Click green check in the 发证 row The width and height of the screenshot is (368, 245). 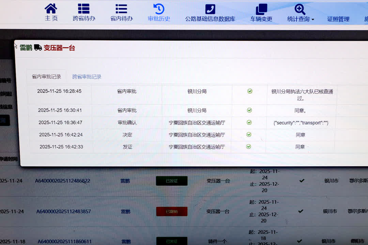(x=248, y=146)
